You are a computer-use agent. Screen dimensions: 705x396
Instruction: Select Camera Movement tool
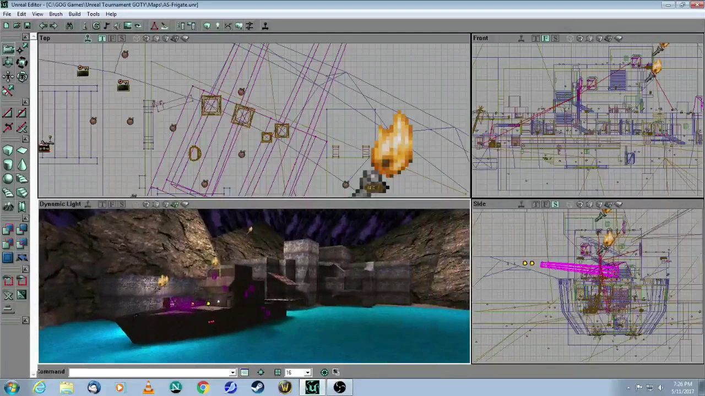tap(8, 49)
